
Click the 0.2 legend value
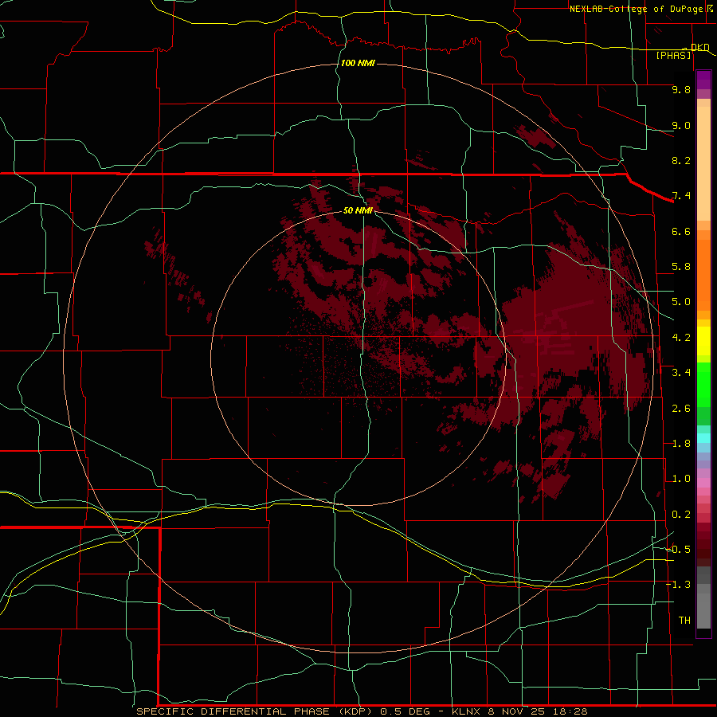click(681, 515)
